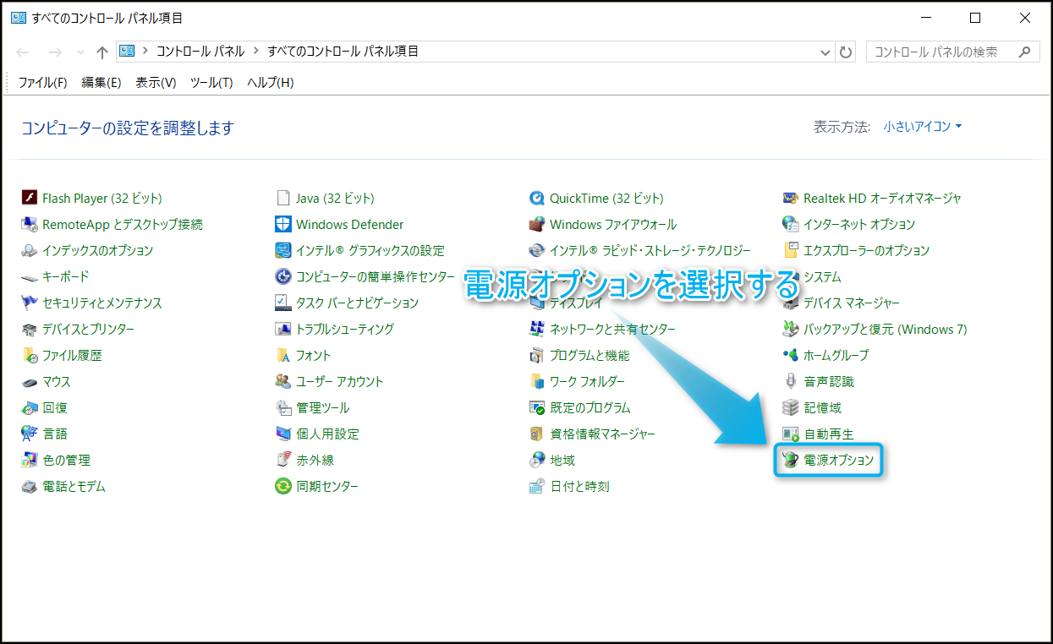
Task: Click the コントロール パネルの検索 search box
Action: pos(943,52)
